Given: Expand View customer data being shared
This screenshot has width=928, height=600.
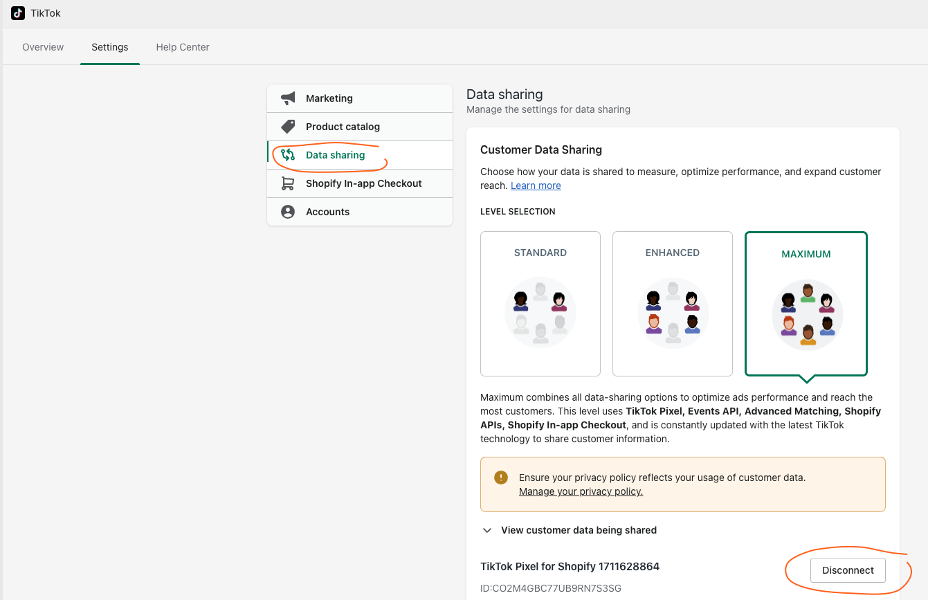Looking at the screenshot, I should 570,530.
